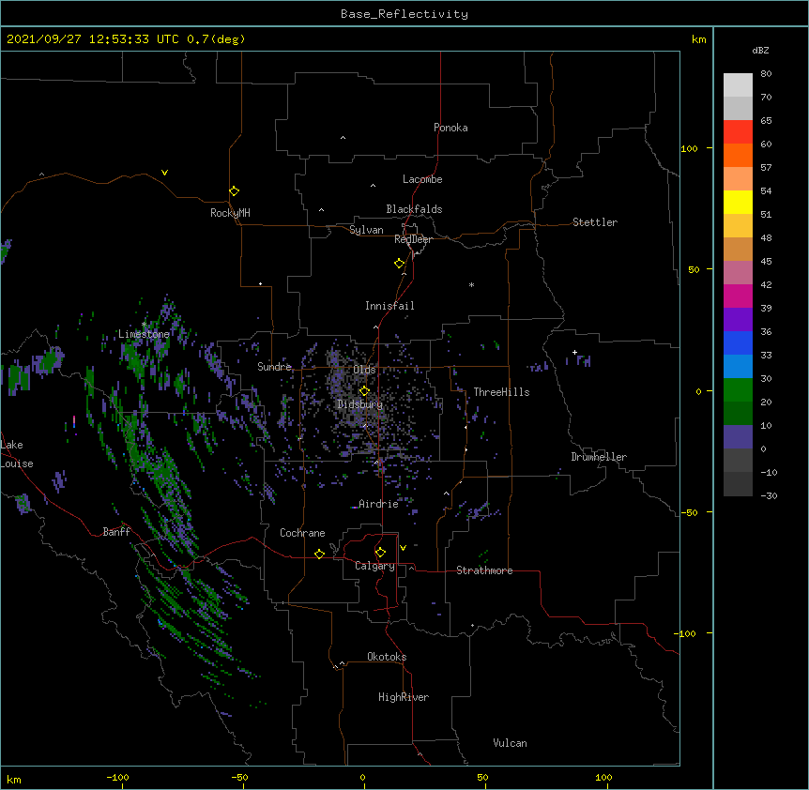Screen dimensions: 809x790
Task: Select the Limestone label
Action: 144,334
